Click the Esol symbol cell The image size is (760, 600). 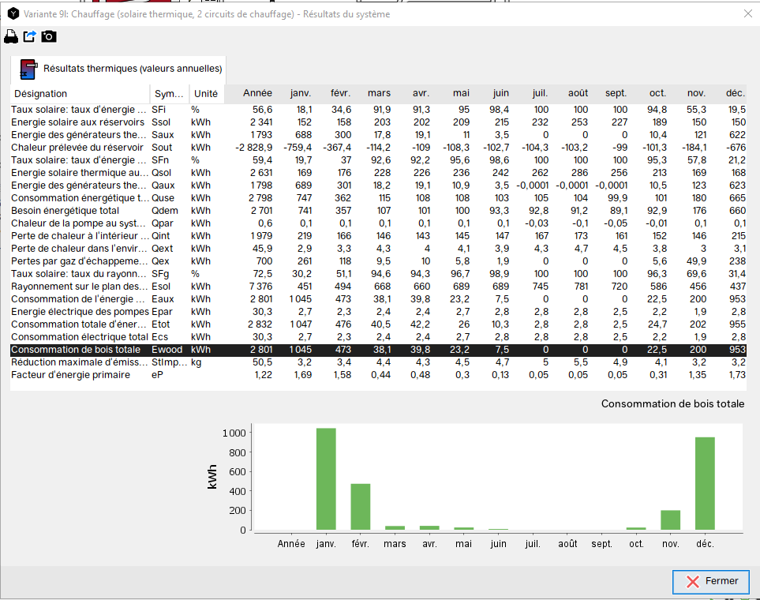(x=161, y=286)
